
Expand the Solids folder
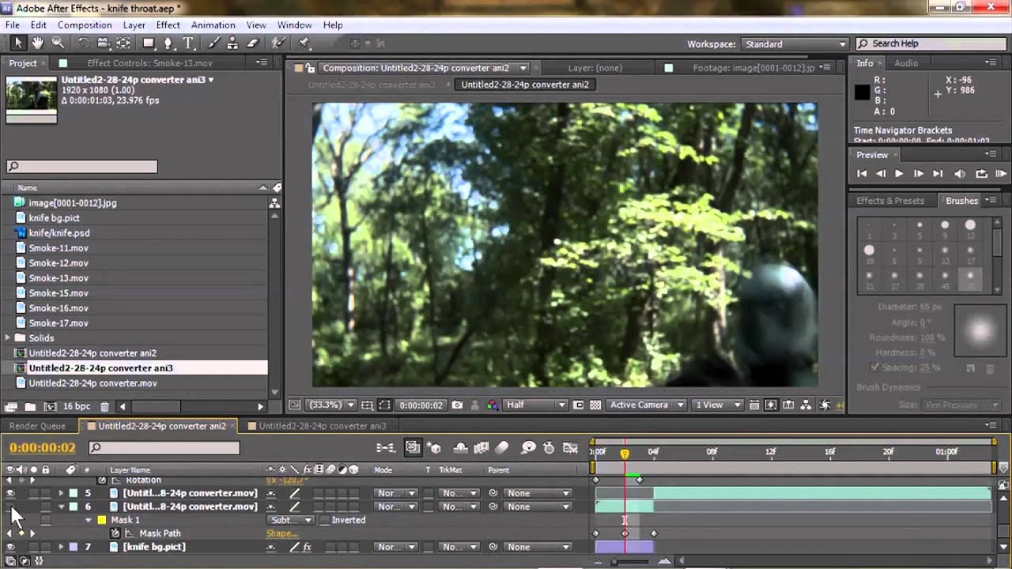[8, 338]
